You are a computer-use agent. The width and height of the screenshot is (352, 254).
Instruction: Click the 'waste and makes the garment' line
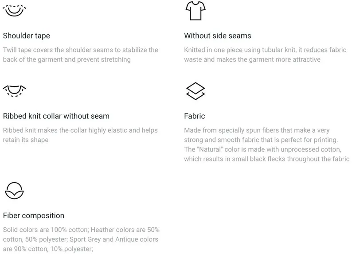[252, 59]
